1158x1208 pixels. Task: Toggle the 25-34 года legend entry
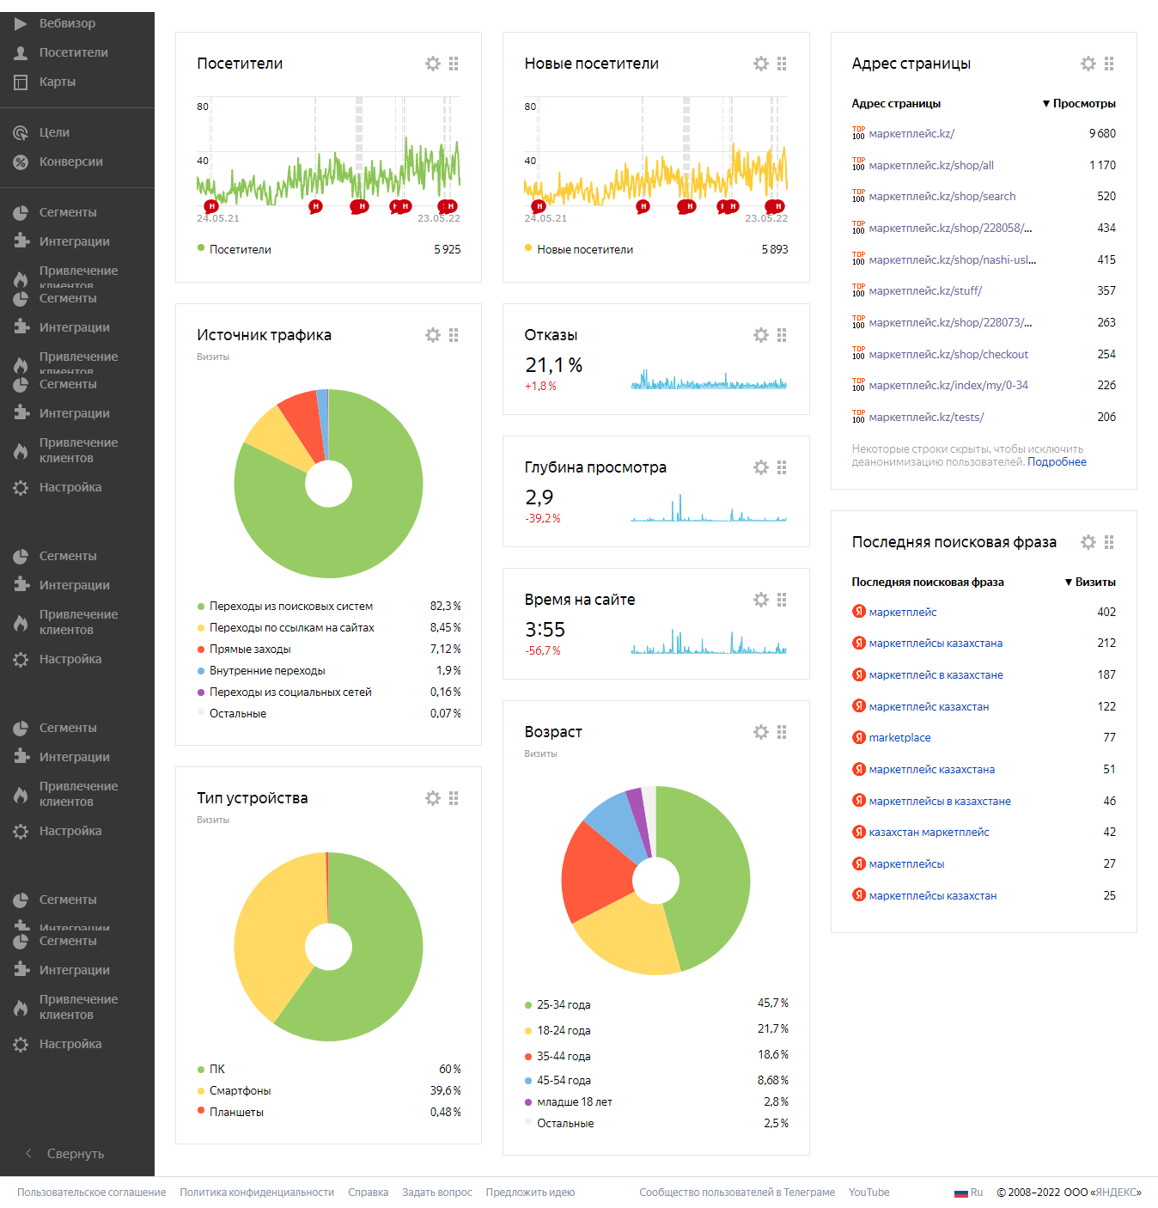point(564,1004)
